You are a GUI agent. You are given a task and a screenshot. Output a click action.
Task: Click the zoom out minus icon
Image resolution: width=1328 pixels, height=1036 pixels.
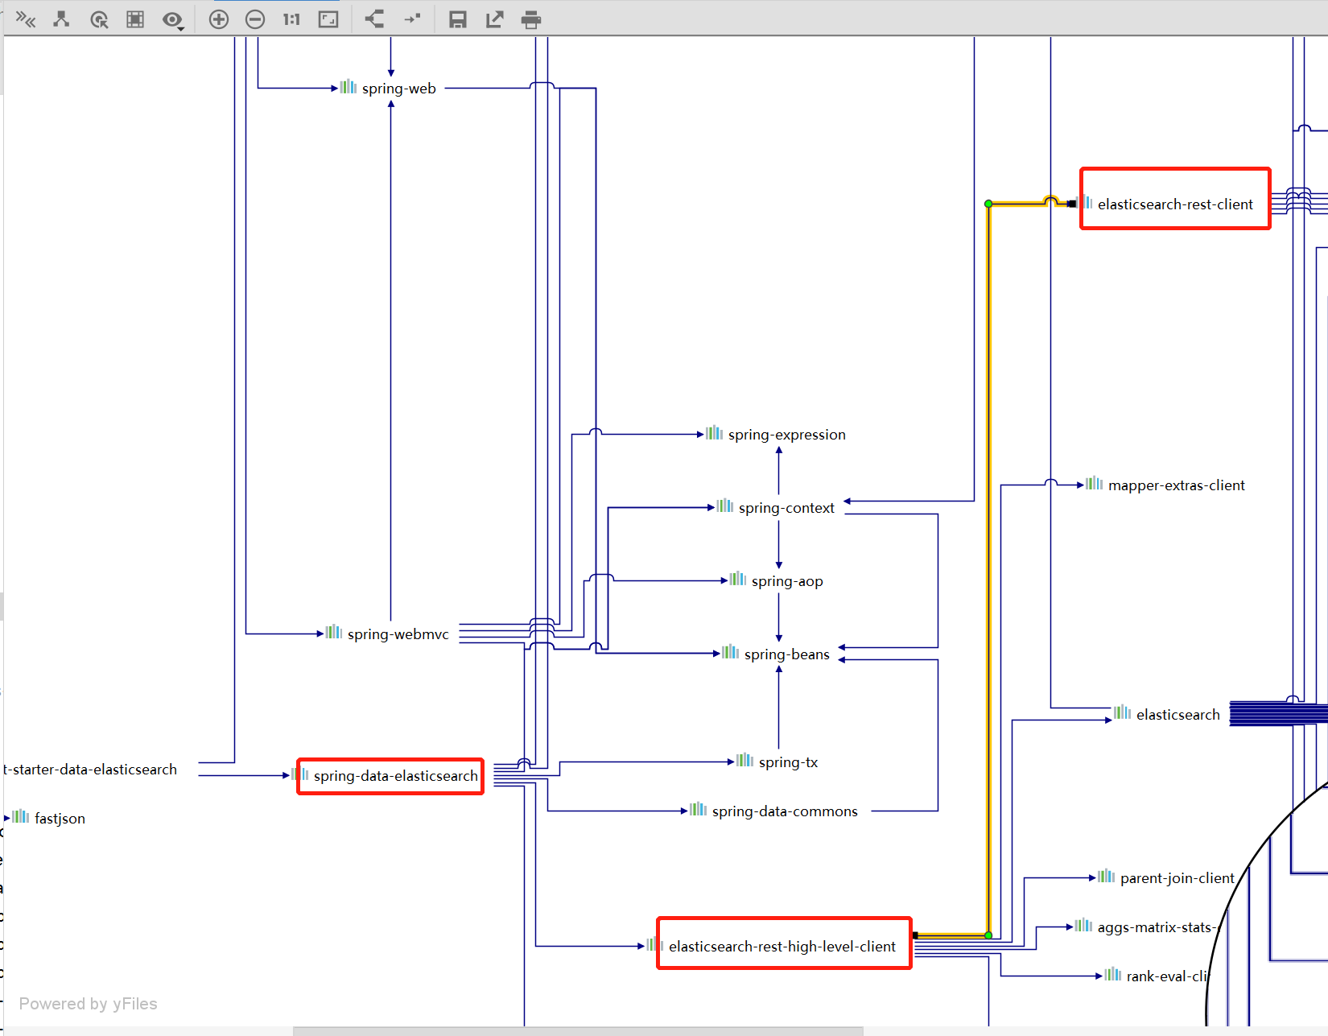pos(255,19)
